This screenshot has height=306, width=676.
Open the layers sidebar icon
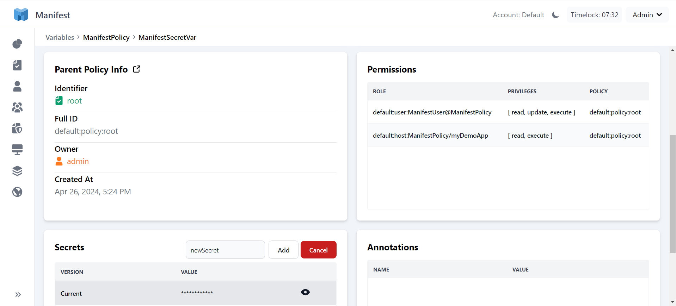tap(17, 171)
